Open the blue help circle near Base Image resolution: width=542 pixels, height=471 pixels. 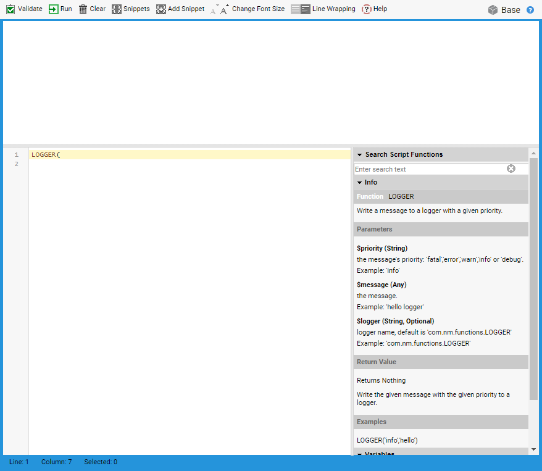click(x=532, y=9)
